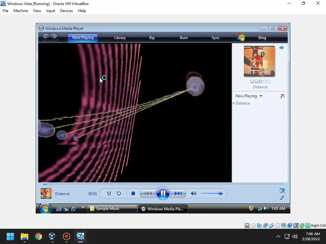Screen dimensions: 326x244
Task: Open the Now Playing list dropdown arrow
Action: point(261,96)
